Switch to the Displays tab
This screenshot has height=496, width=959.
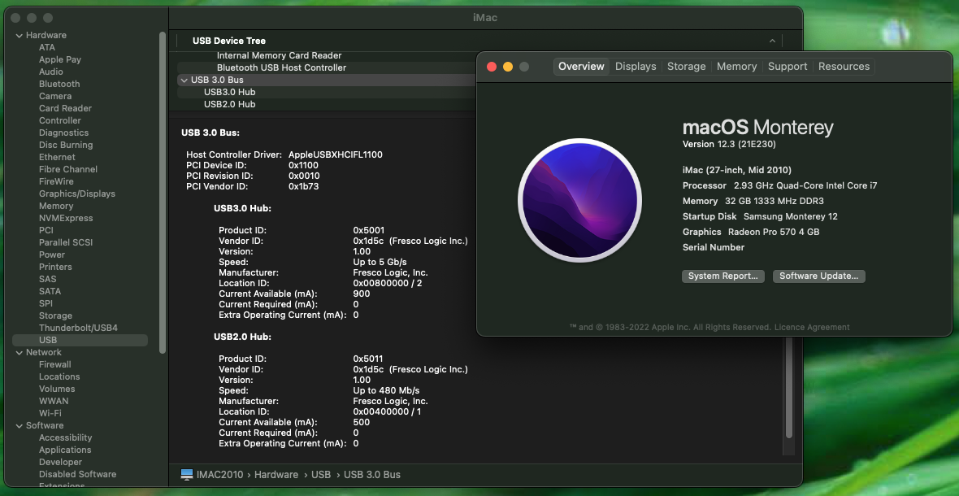point(635,67)
